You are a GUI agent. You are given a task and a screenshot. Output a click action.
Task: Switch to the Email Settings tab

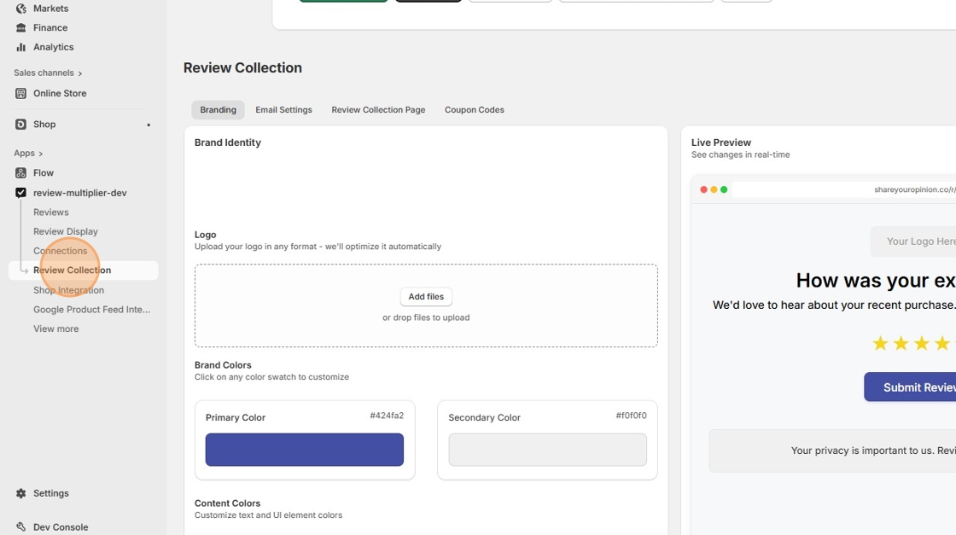coord(283,110)
